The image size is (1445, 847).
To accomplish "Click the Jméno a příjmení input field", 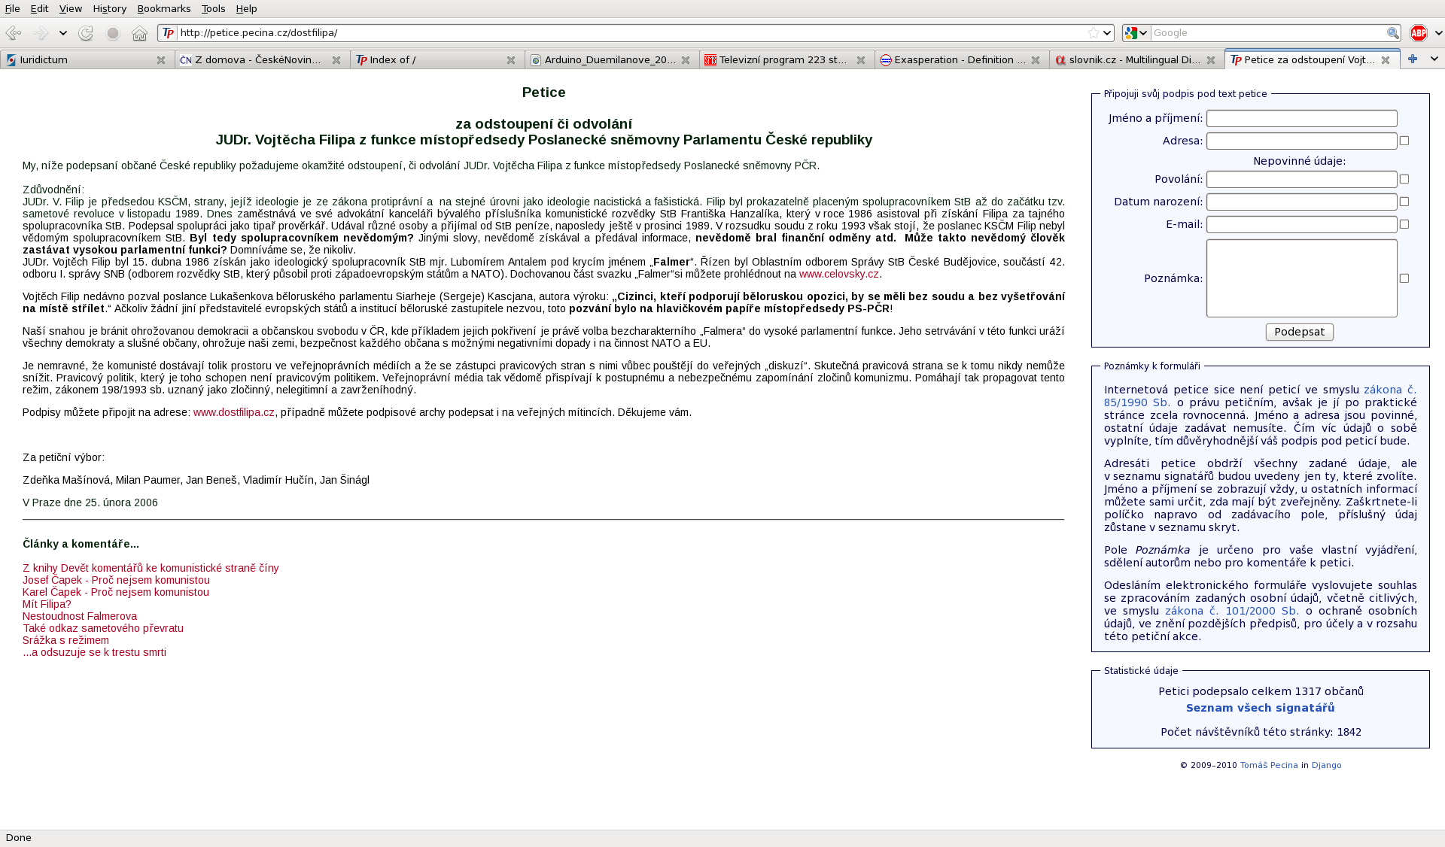I will 1301,118.
